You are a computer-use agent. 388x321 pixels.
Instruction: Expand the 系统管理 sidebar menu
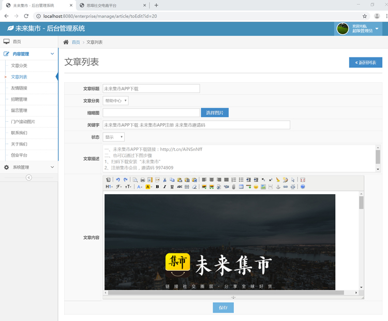29,167
